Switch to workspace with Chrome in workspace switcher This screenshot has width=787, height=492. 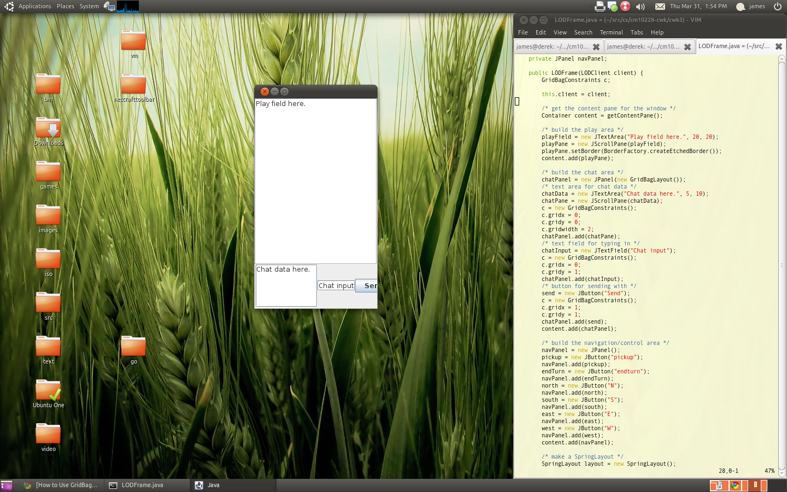735,485
